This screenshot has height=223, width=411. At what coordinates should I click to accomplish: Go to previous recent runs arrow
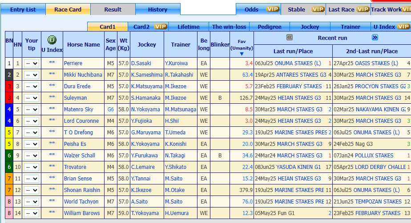click(290, 37)
